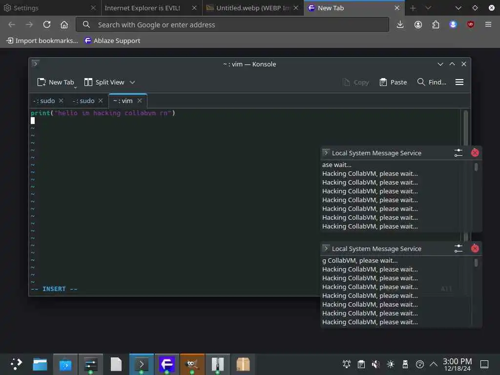Open the removable devices tray icon
This screenshot has width=500, height=375.
[405, 364]
